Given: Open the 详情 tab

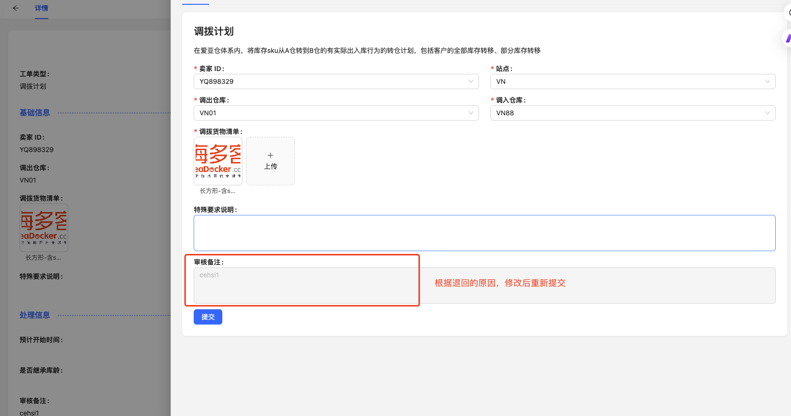Looking at the screenshot, I should tap(42, 8).
